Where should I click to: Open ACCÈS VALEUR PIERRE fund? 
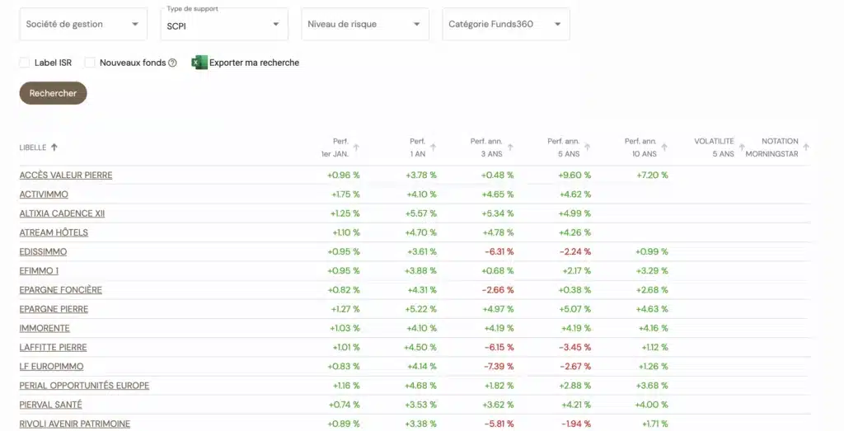(66, 175)
